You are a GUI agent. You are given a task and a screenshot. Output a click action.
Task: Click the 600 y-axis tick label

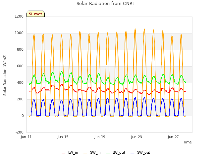[x=20, y=66]
